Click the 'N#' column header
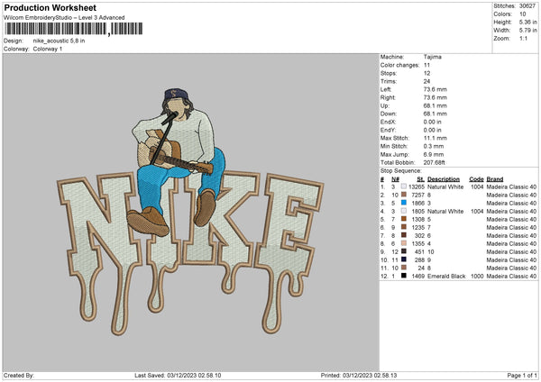Screen dimensions: 541x382 (x=395, y=179)
